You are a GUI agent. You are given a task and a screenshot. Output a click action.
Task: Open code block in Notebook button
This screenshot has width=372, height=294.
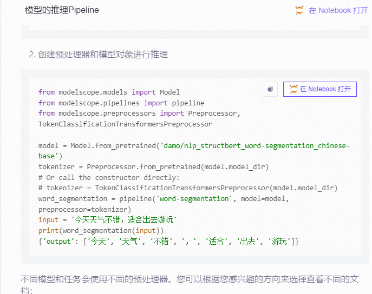(x=320, y=89)
